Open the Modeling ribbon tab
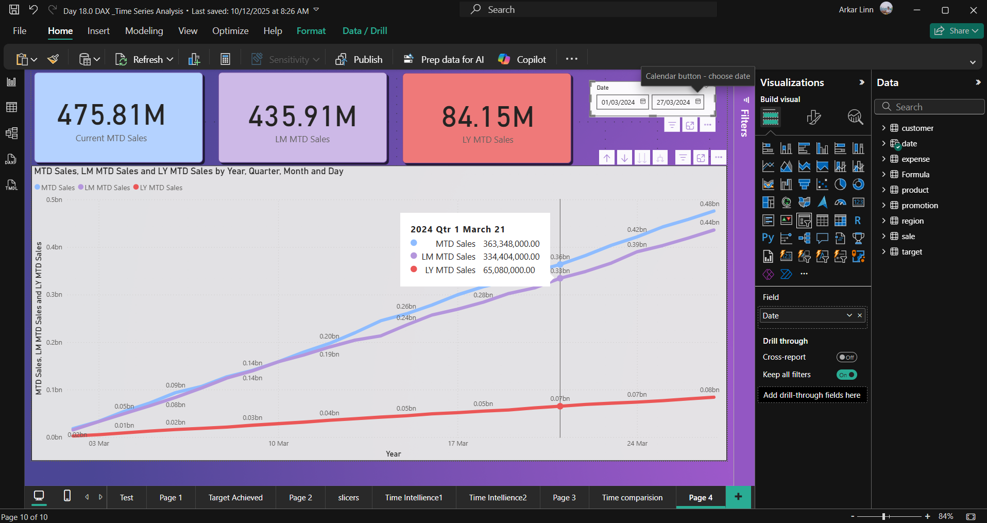 pyautogui.click(x=144, y=31)
